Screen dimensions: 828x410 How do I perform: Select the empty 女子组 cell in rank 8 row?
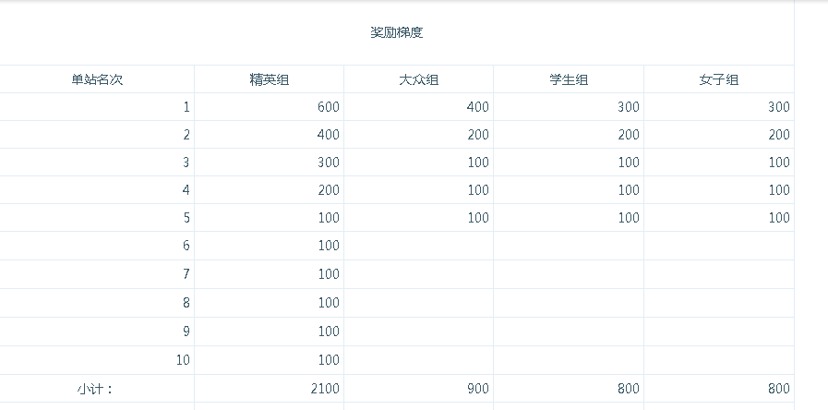(719, 303)
